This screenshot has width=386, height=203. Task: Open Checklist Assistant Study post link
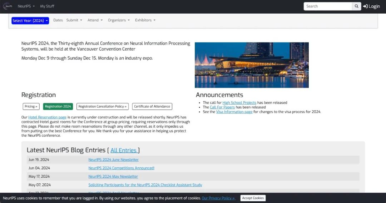(x=145, y=185)
